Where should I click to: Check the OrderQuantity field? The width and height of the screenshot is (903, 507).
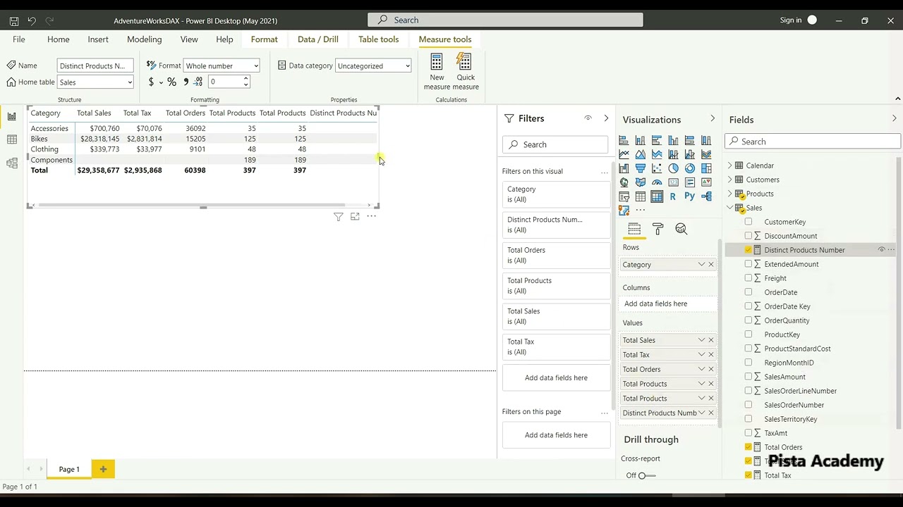(749, 320)
